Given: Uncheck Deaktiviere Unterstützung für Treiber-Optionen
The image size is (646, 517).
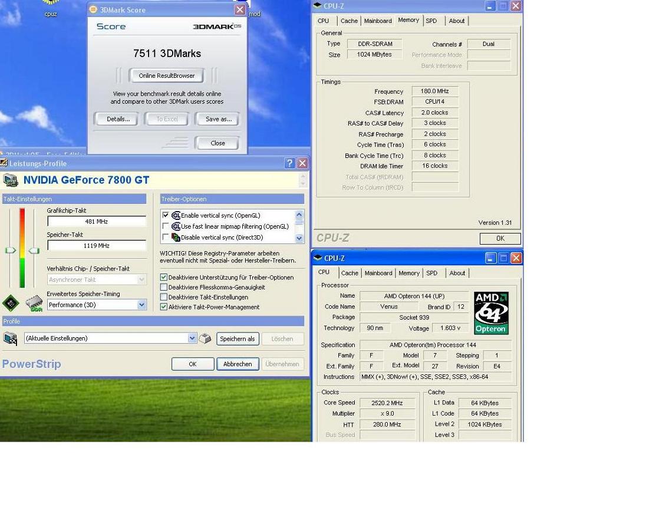Looking at the screenshot, I should point(163,277).
